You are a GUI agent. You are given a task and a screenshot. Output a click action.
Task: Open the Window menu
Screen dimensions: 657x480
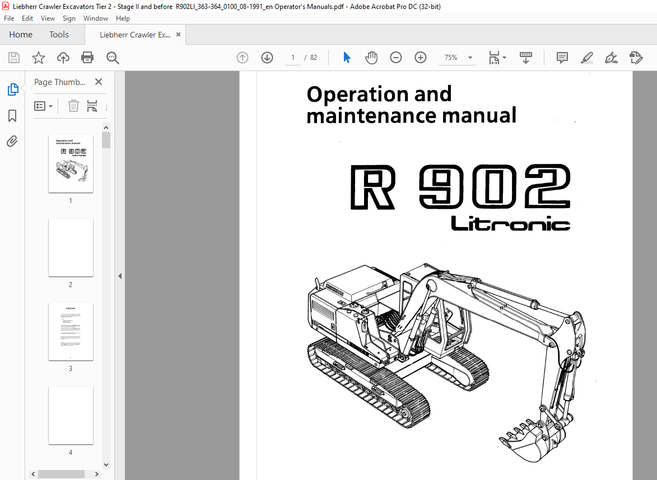tap(96, 18)
